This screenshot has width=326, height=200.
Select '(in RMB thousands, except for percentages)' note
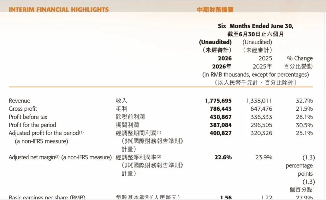[256, 74]
